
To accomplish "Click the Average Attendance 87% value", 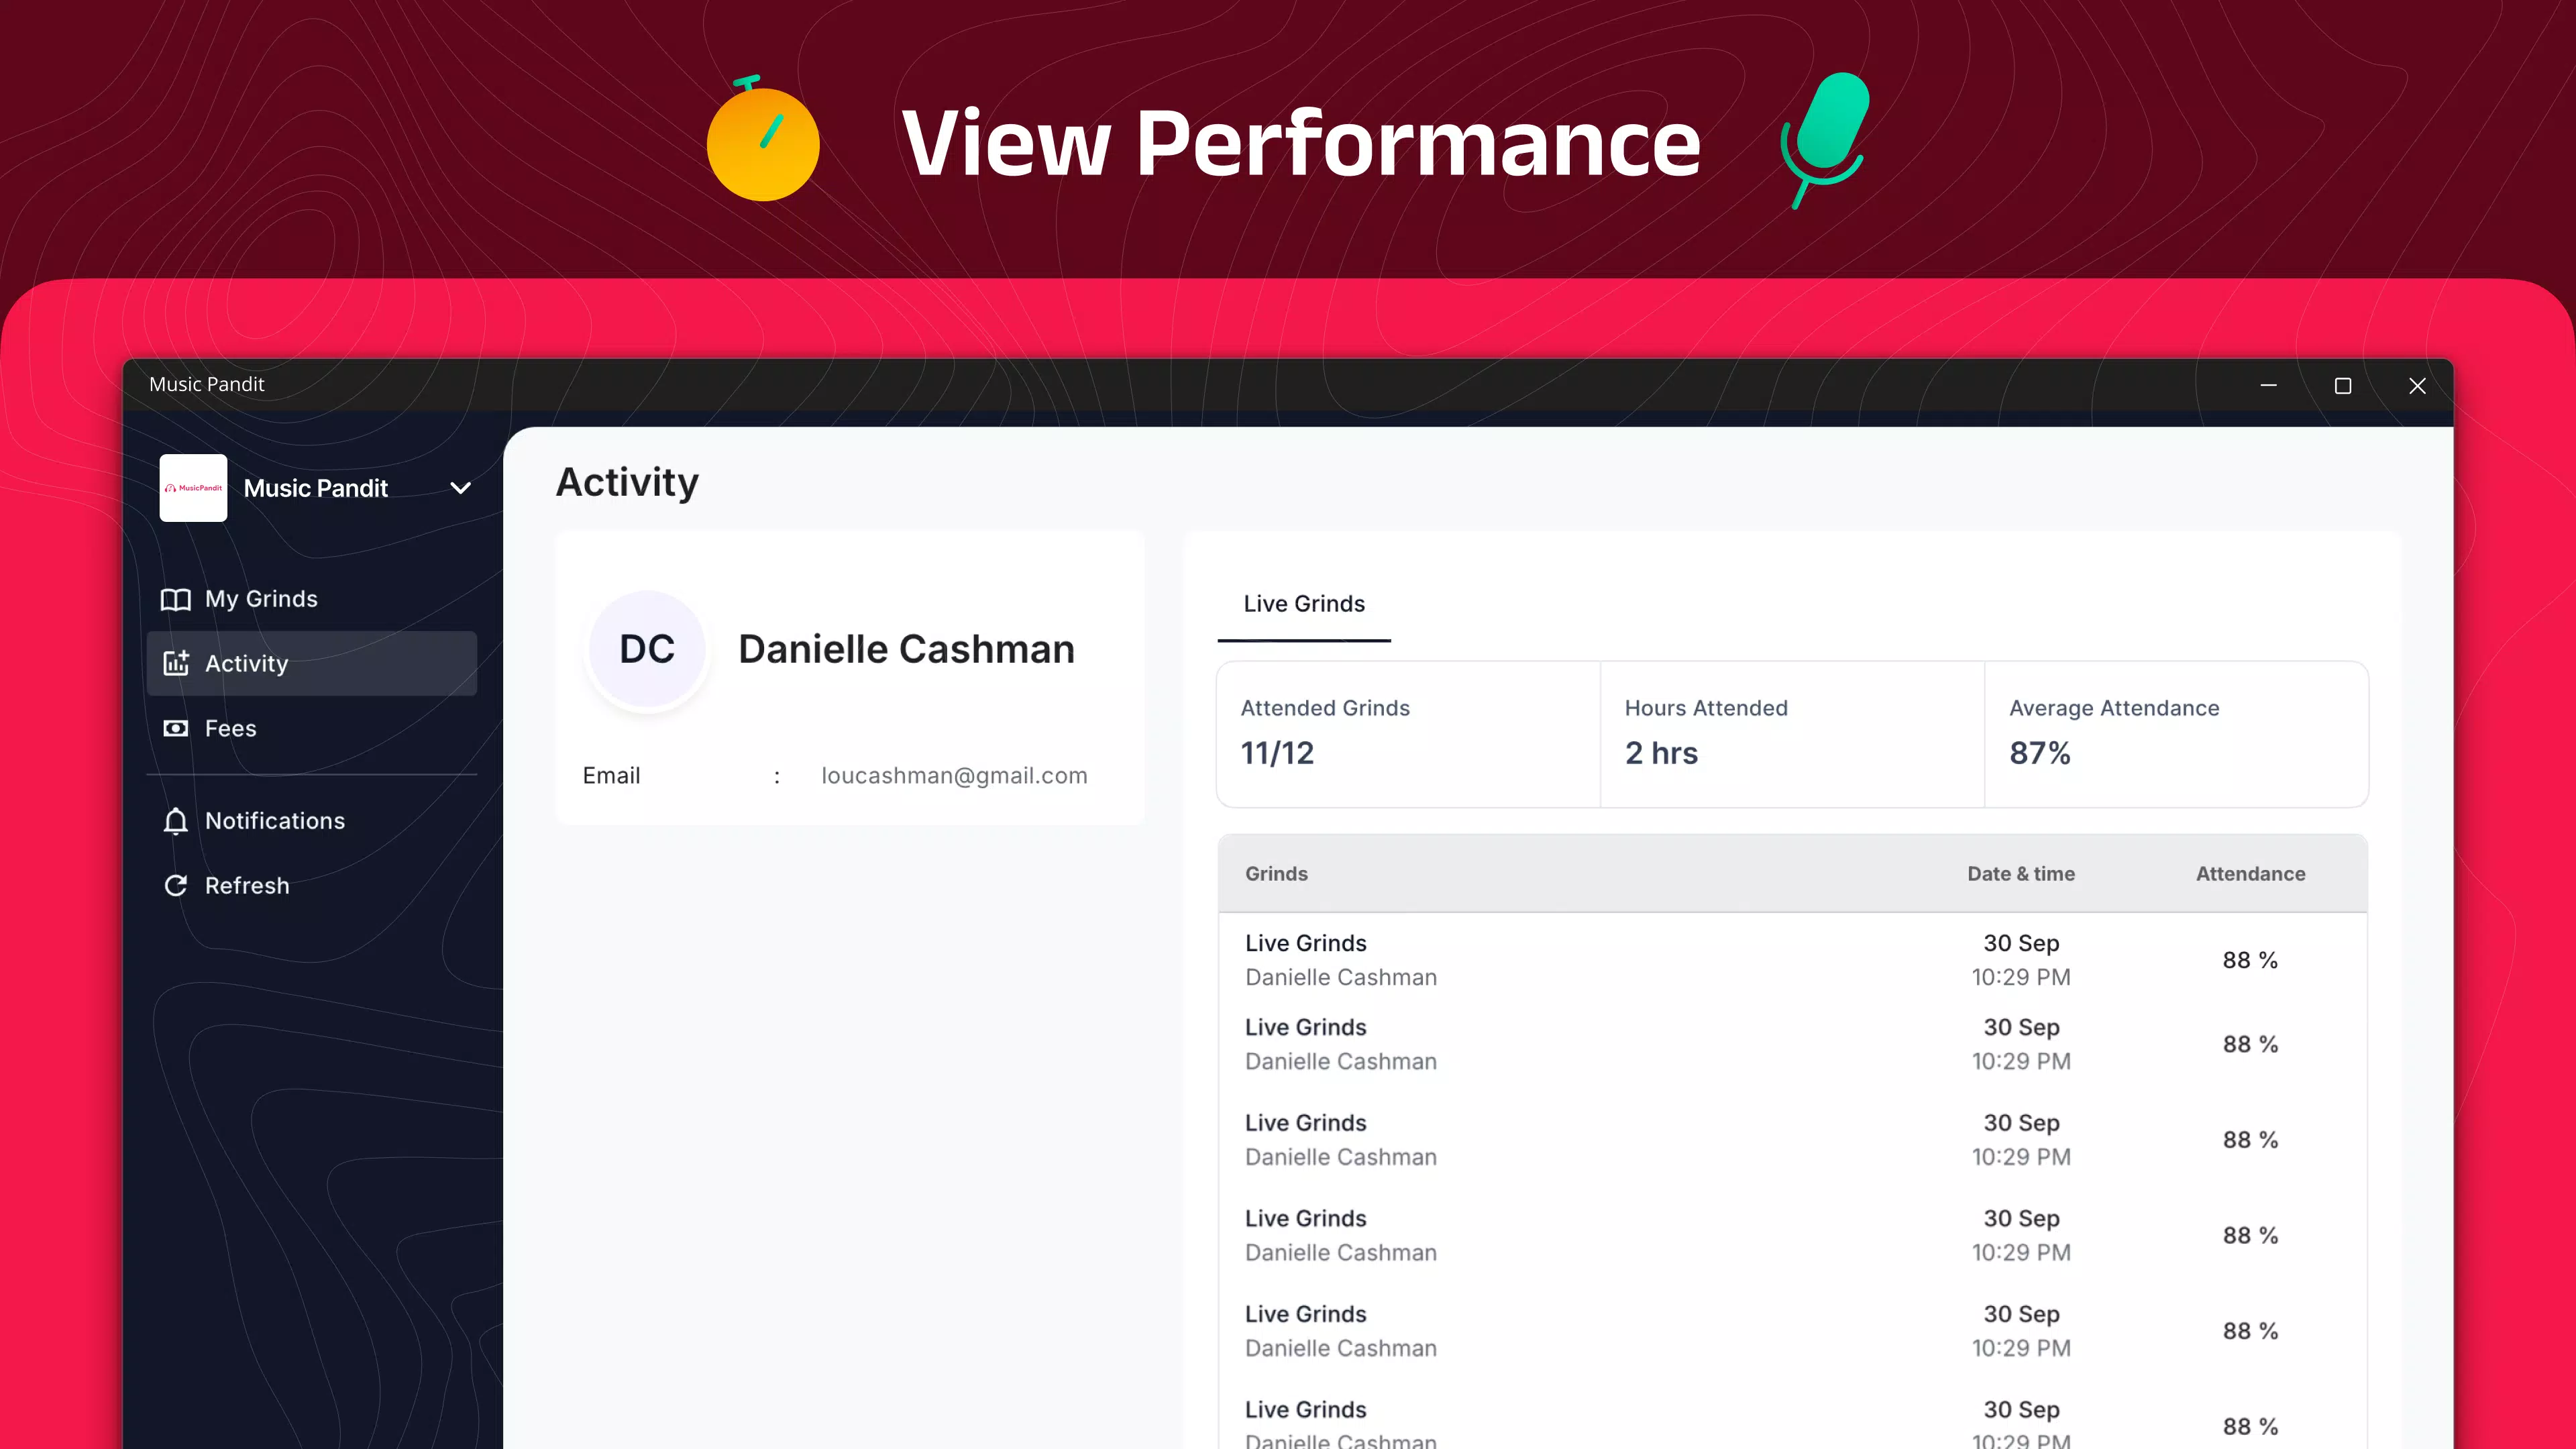I will (x=2040, y=753).
